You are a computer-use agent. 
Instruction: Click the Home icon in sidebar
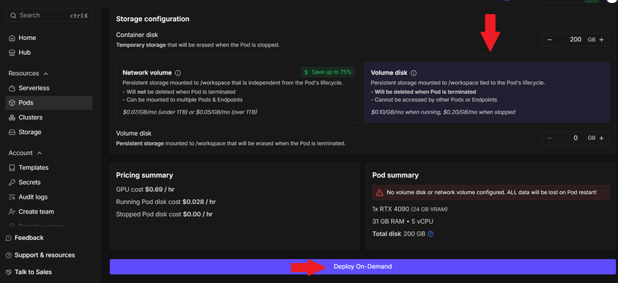pyautogui.click(x=12, y=38)
